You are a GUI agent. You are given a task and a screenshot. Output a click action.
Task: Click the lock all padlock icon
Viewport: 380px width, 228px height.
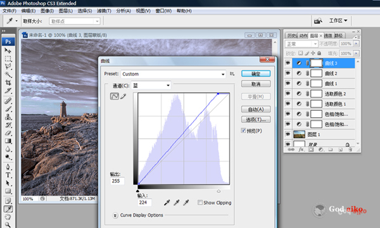click(319, 53)
